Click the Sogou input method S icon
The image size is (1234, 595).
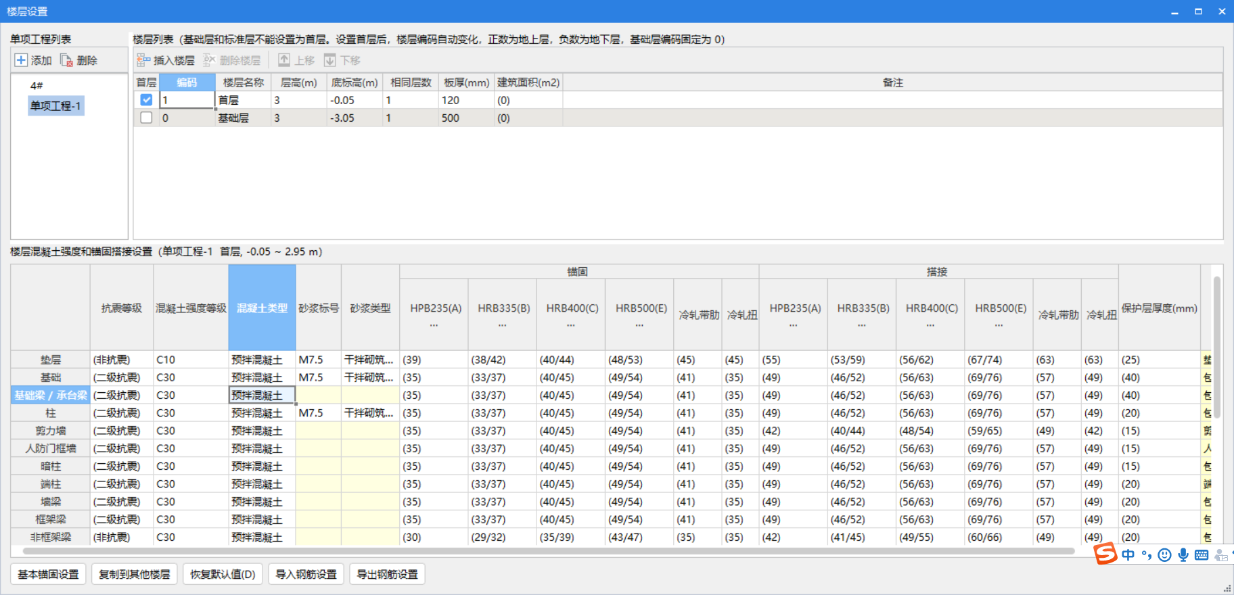coord(1105,554)
